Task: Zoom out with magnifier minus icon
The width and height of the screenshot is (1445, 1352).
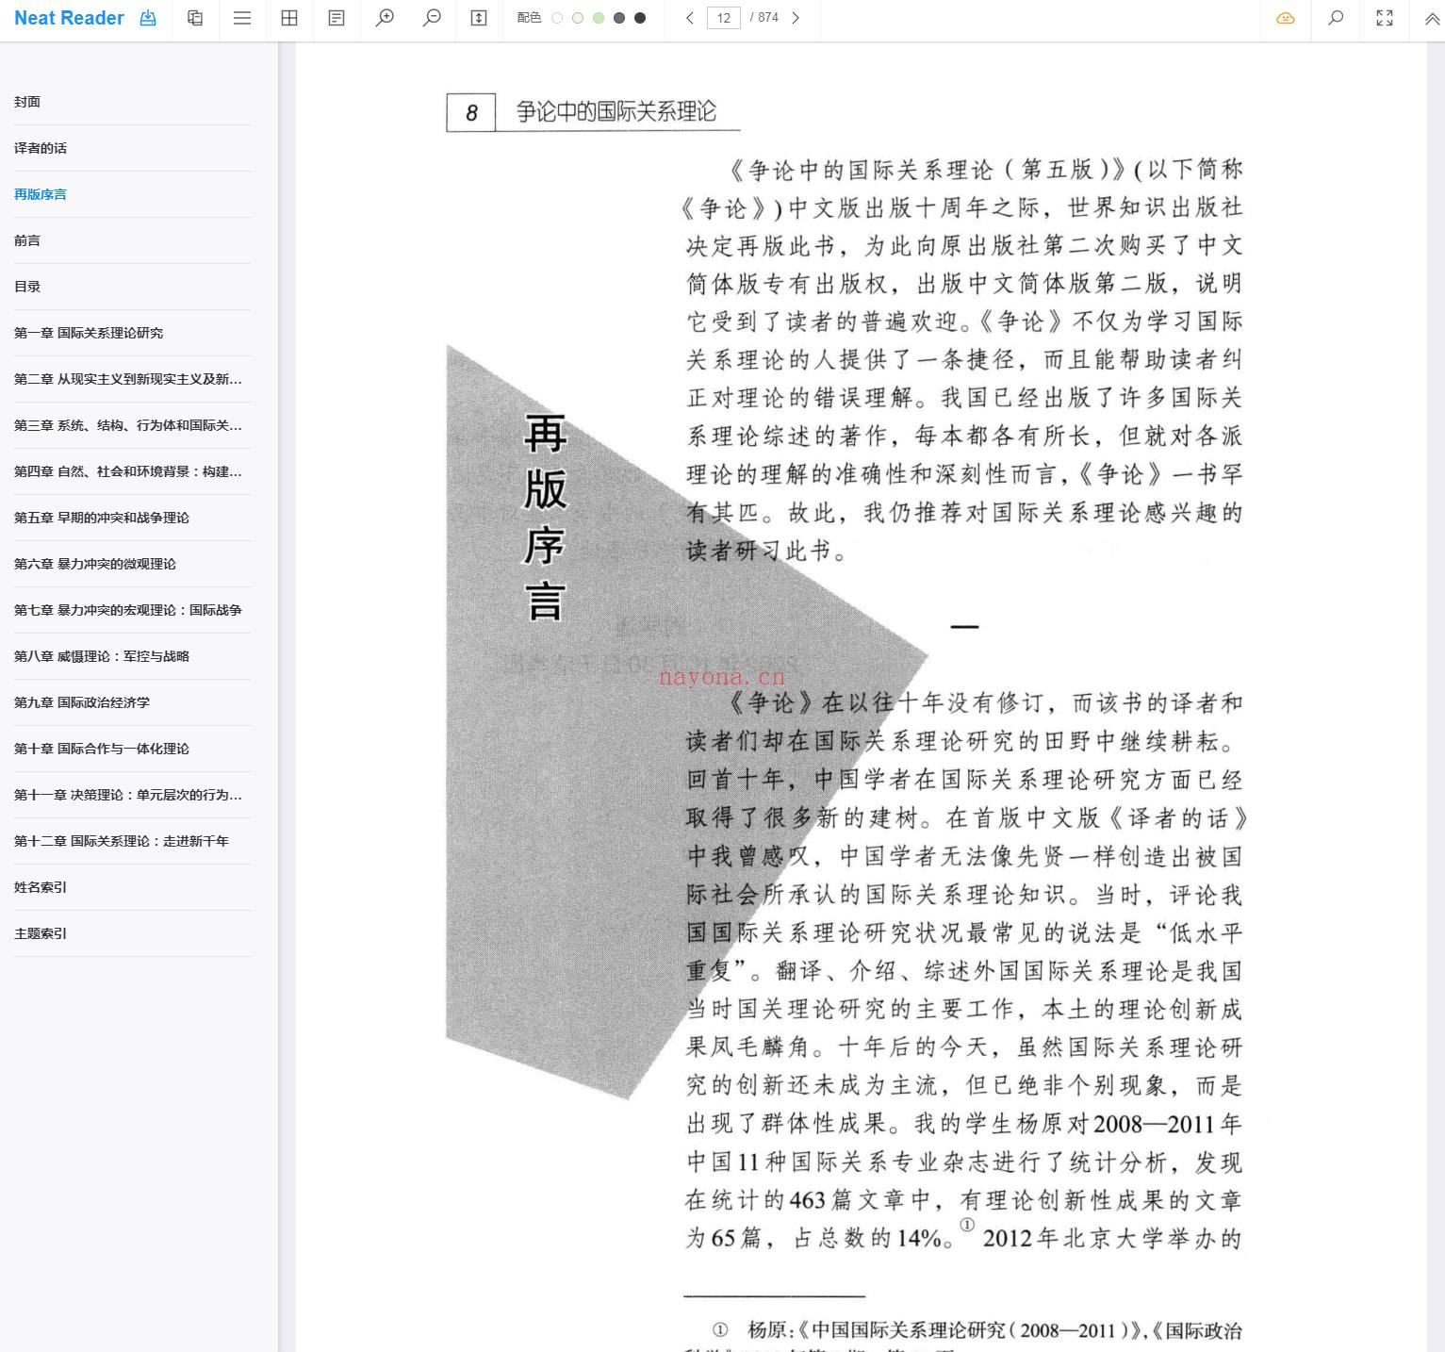Action: pyautogui.click(x=432, y=18)
